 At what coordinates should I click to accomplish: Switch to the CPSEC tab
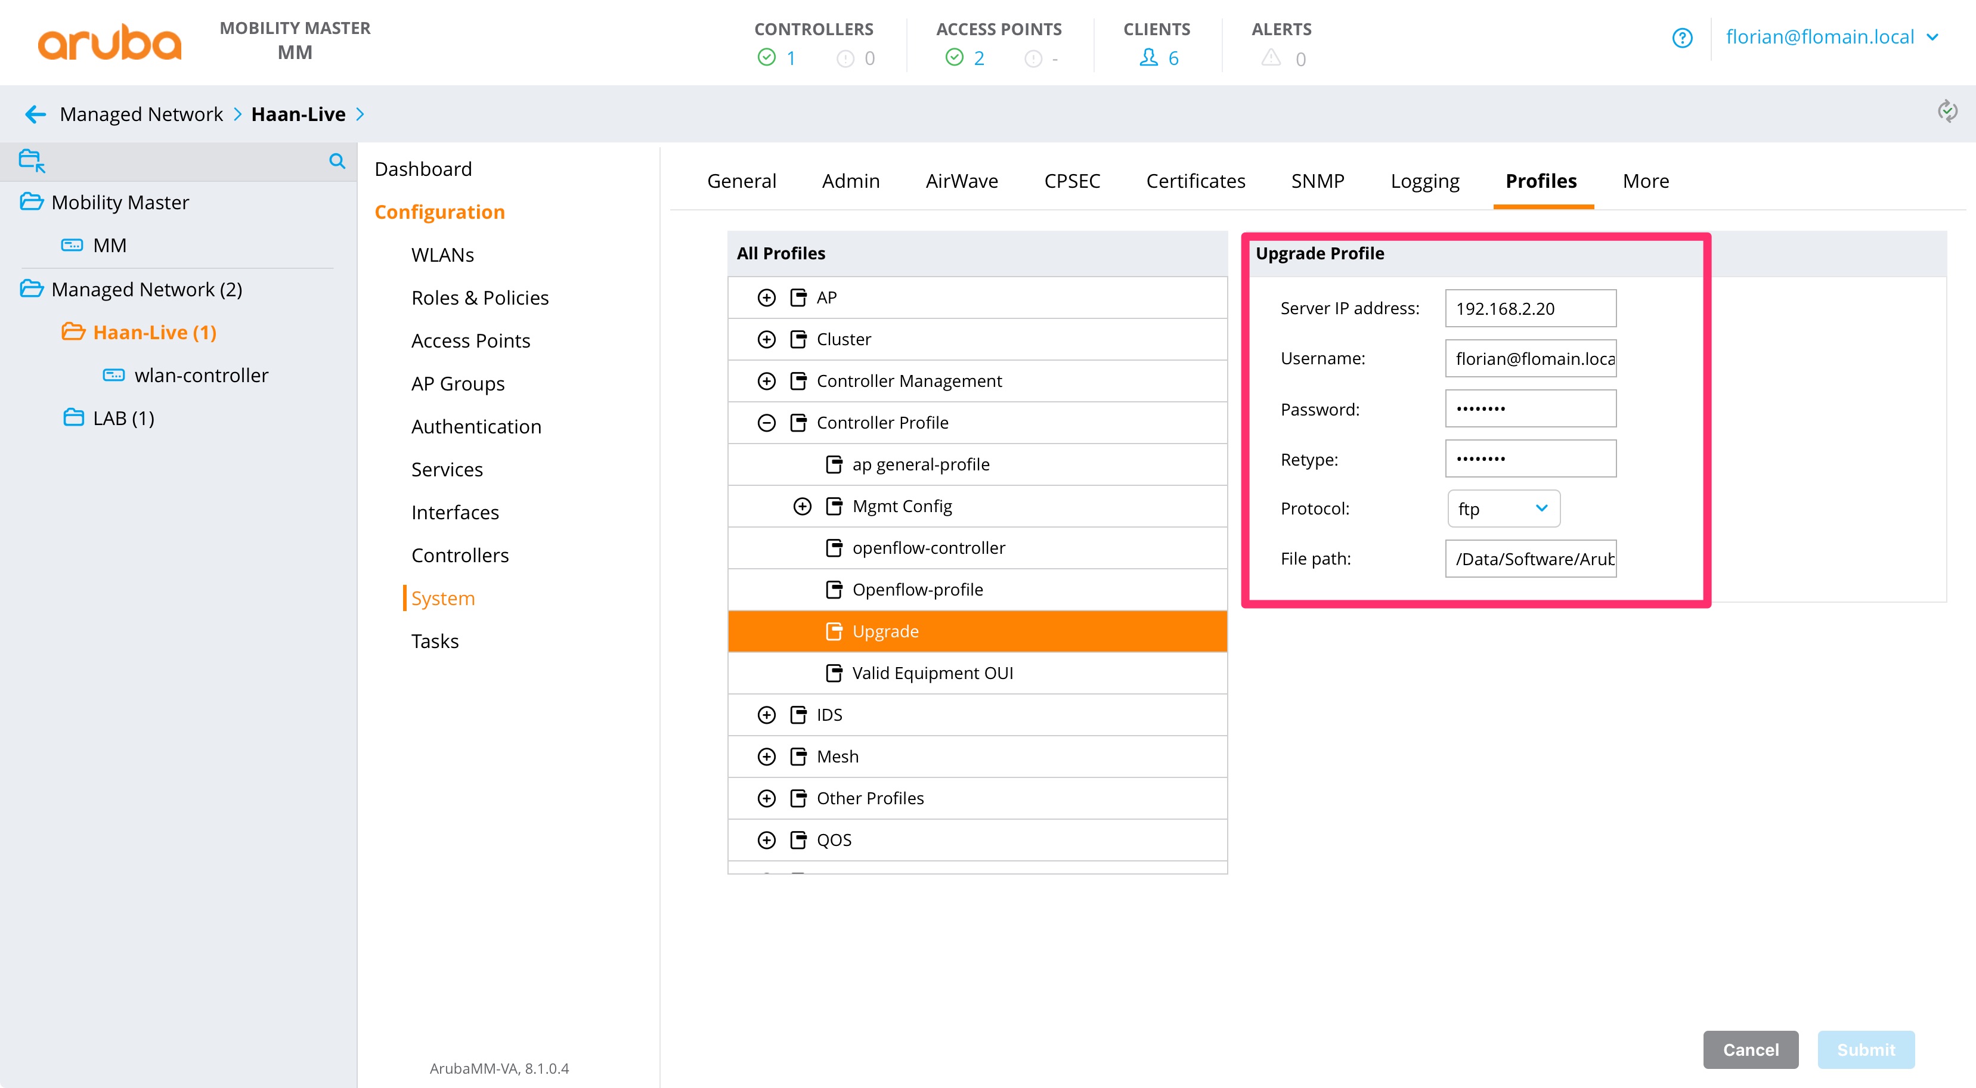pos(1071,181)
